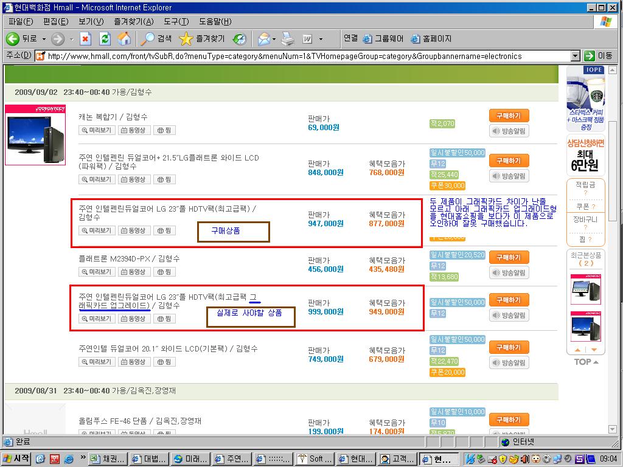Click 방송알림 speaker button for 캐논 복합기
The height and width of the screenshot is (467, 623).
coord(509,131)
